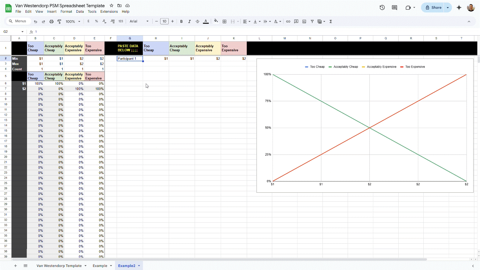Open the text color picker

(205, 21)
